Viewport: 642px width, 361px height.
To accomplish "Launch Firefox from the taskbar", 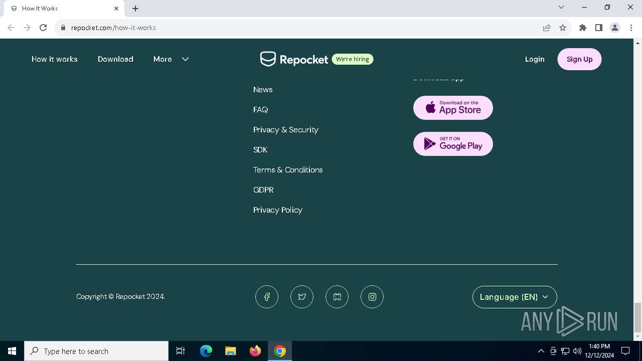I will tap(255, 351).
